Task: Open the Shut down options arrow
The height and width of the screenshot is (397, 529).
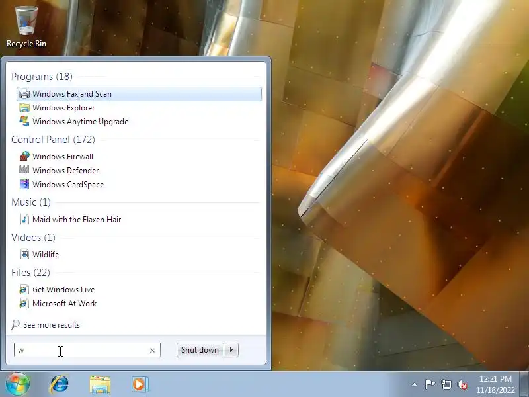Action: [231, 350]
